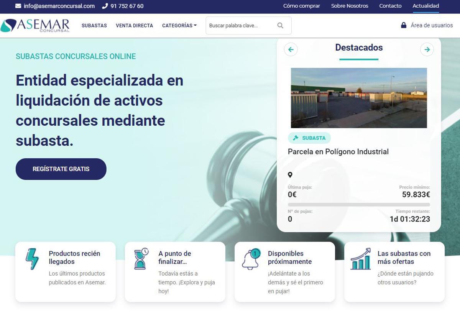Viewport: 460px width, 320px height.
Task: Go back in the carousel using the left arrow
Action: pyautogui.click(x=291, y=49)
